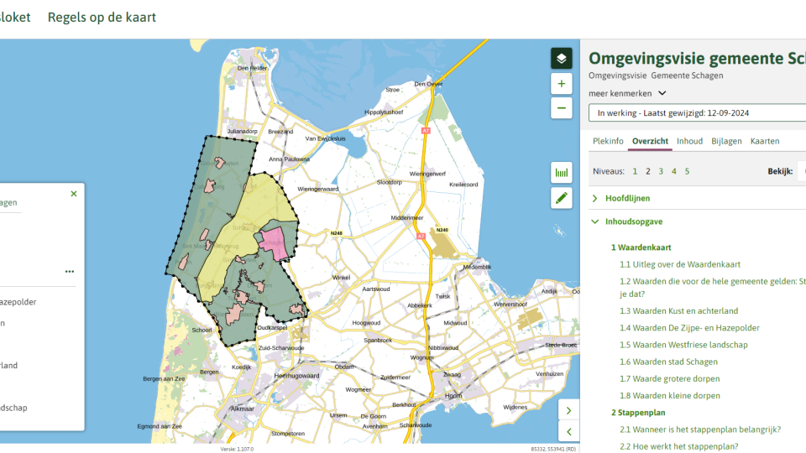The width and height of the screenshot is (806, 453).
Task: Open the 'In werking' version dropdown
Action: pyautogui.click(x=697, y=112)
